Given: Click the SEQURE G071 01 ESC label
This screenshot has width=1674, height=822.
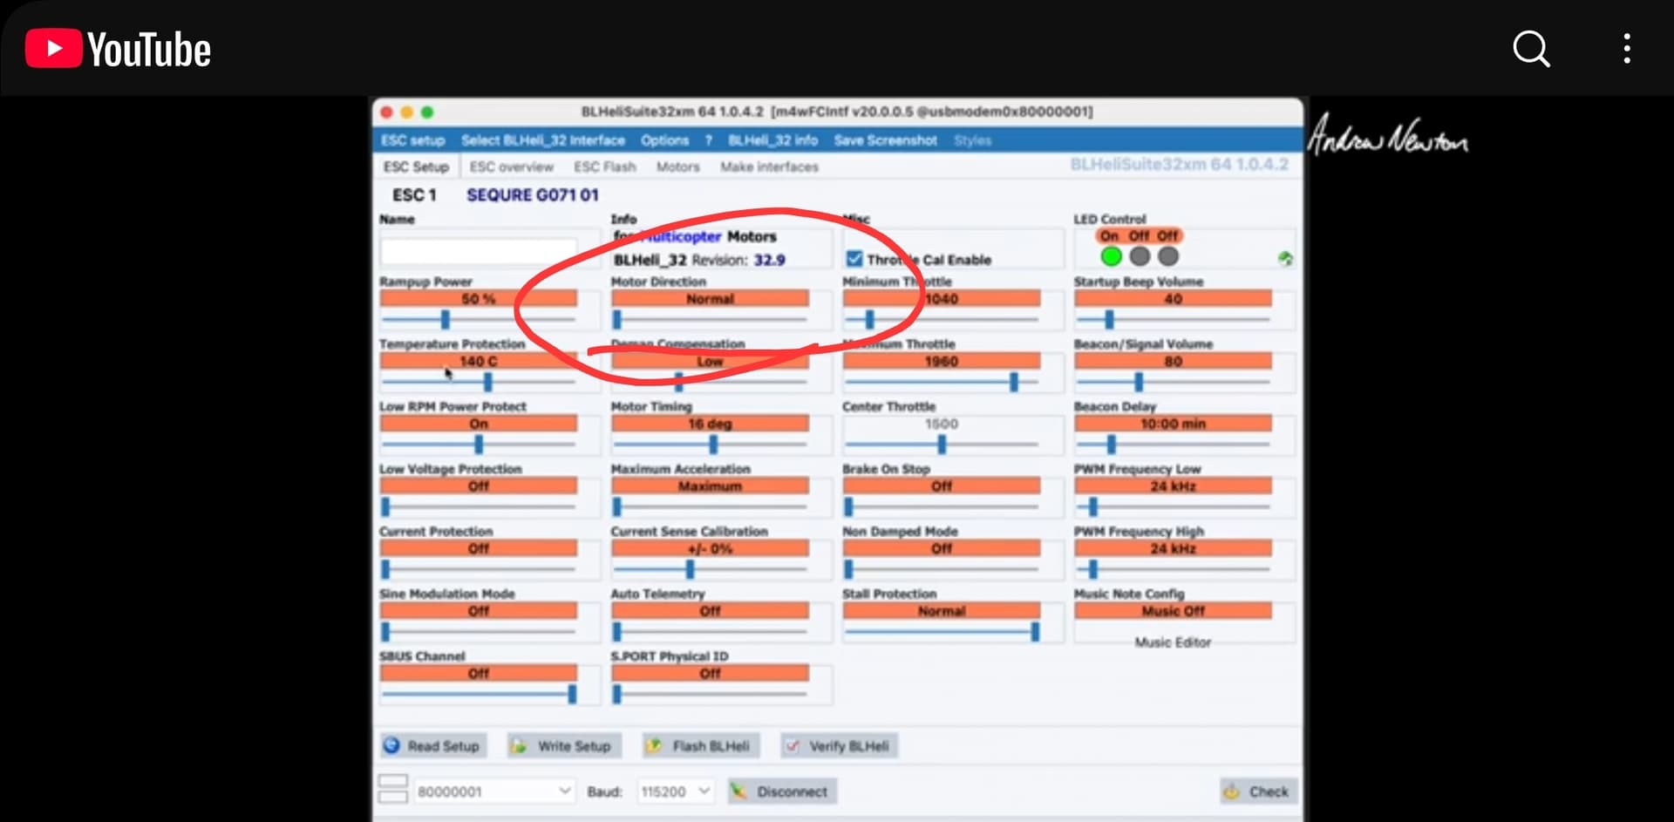Looking at the screenshot, I should (533, 195).
